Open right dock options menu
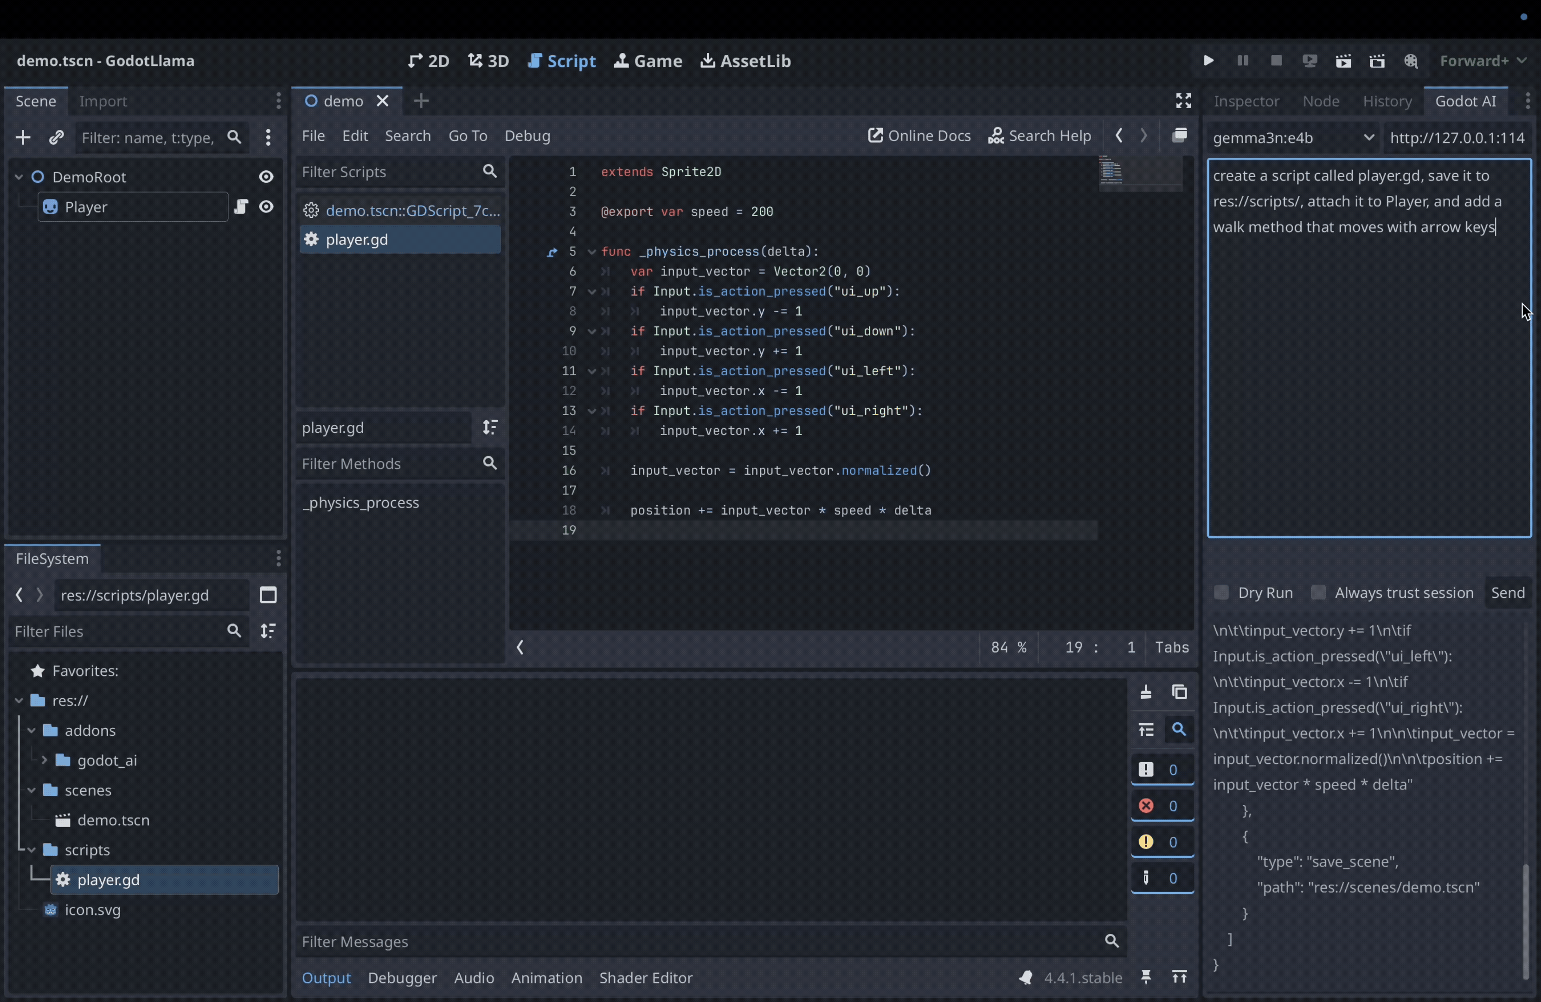The width and height of the screenshot is (1541, 1002). point(1528,101)
